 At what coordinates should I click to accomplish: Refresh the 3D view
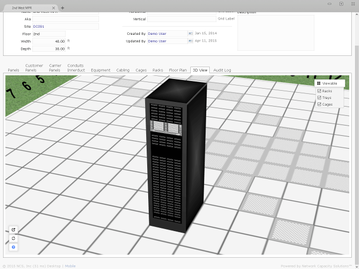click(x=13, y=238)
